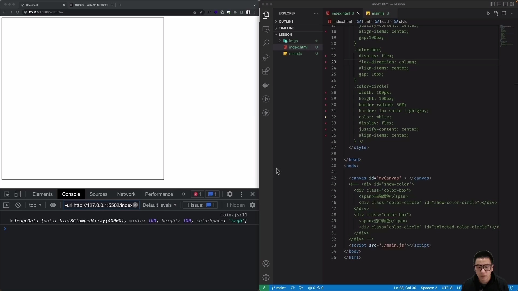Switch to the Network tab in DevTools

click(x=126, y=194)
